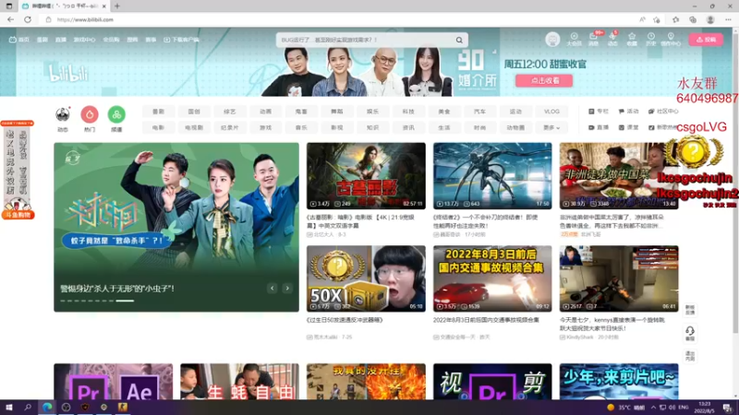This screenshot has height=415, width=739.
Task: Open the 活动 activity flag link
Action: [628, 112]
